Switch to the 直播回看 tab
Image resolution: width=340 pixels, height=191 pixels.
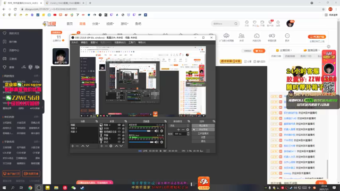(311, 50)
